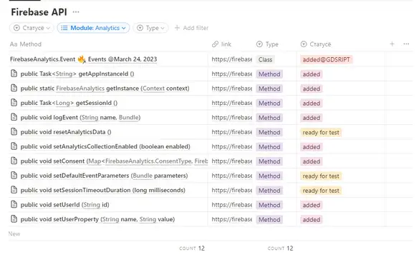Click the Firebase API database title

pos(39,12)
